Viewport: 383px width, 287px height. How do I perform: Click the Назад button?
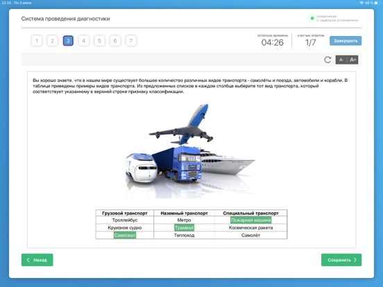37,260
